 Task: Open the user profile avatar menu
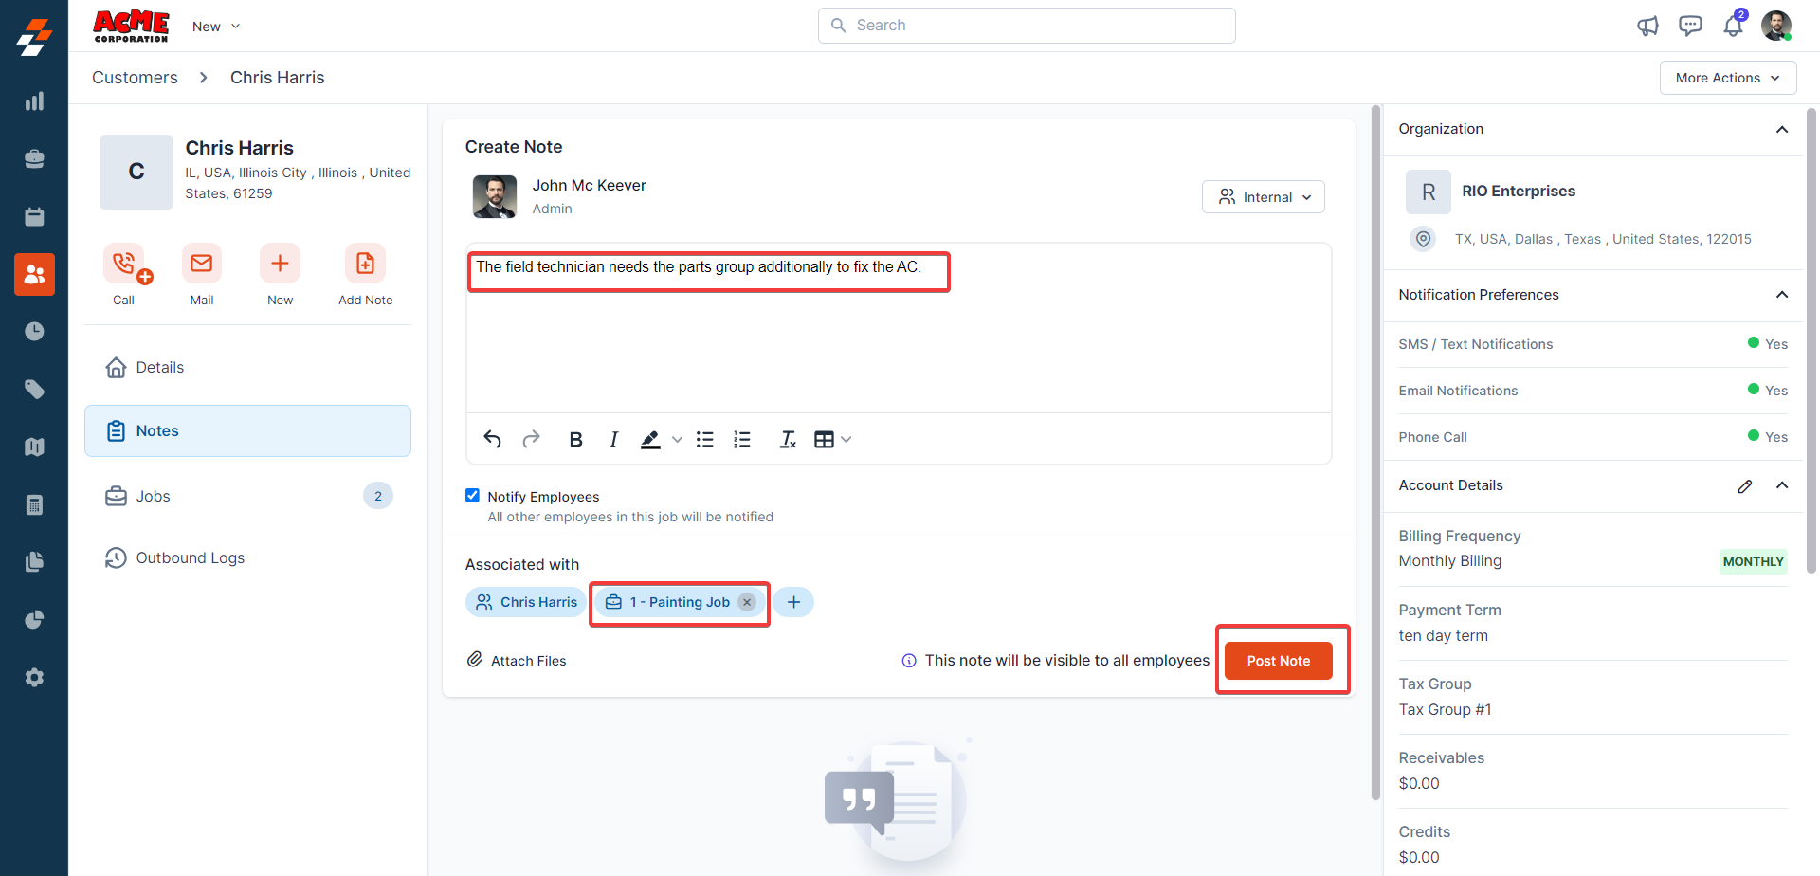1776,26
